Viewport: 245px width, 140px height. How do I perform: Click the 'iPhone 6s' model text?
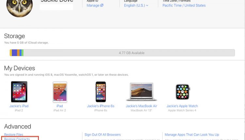[101, 110]
